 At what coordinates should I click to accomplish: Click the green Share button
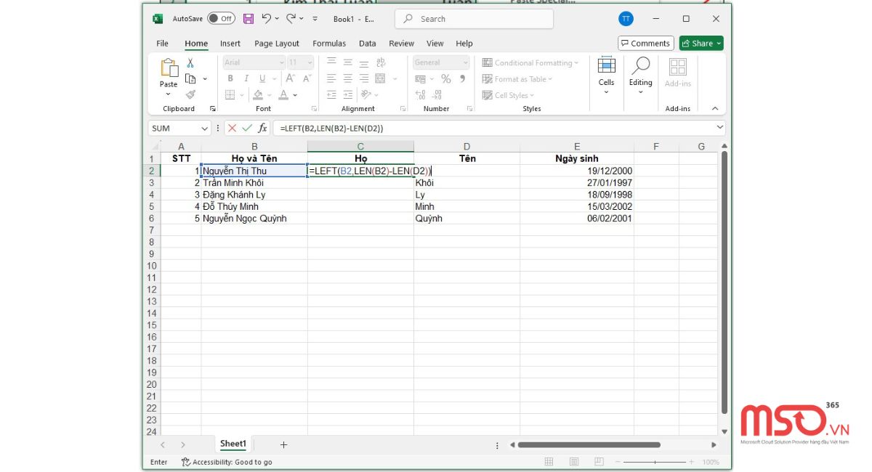tap(701, 44)
